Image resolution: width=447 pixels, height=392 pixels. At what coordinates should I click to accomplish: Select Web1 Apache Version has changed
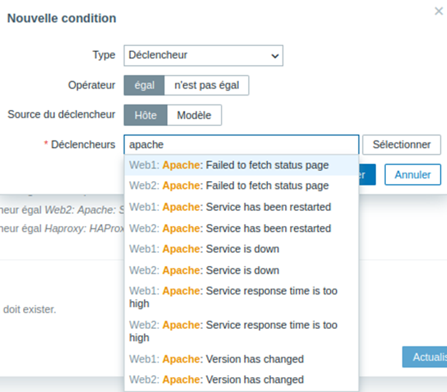click(x=216, y=359)
